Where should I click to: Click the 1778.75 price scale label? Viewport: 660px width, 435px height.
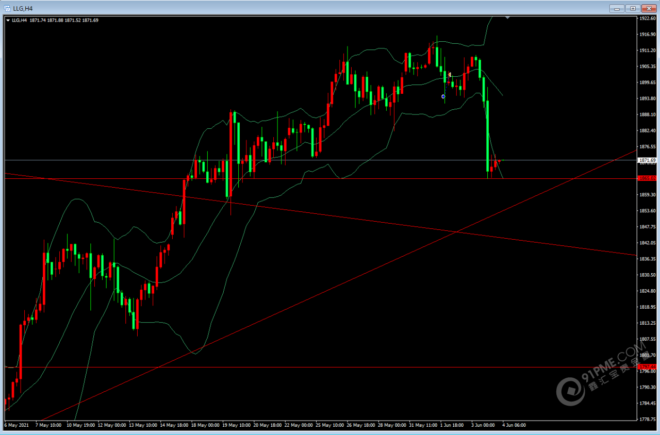[x=647, y=419]
